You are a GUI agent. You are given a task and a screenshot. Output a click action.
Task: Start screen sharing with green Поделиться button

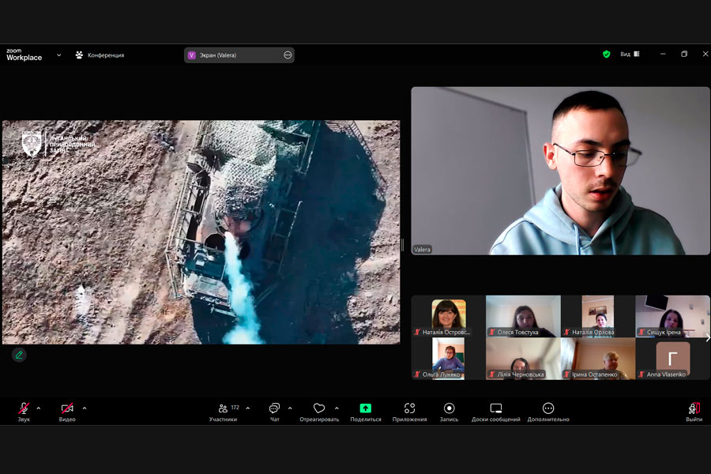[366, 412]
